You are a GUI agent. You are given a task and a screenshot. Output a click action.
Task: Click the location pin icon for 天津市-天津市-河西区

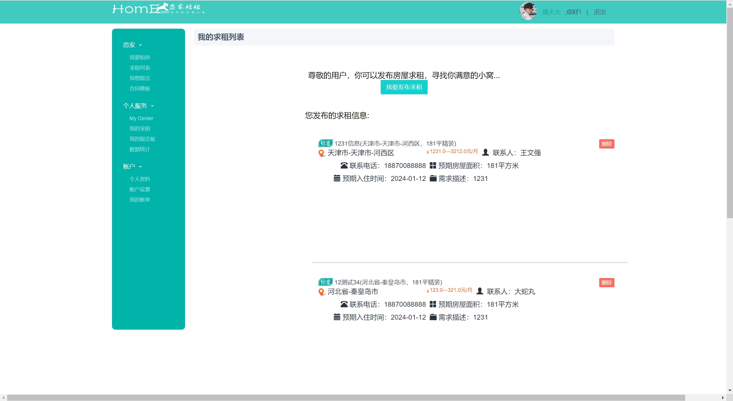(321, 153)
